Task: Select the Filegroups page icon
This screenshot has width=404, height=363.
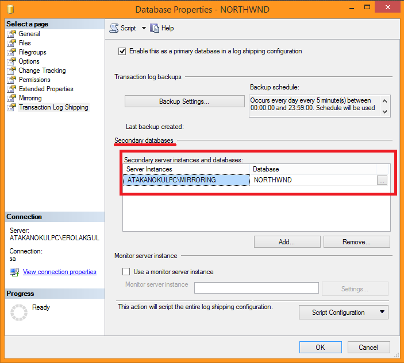Action: (11, 52)
